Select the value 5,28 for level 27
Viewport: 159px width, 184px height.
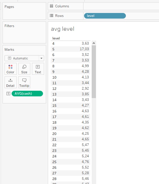(85, 173)
